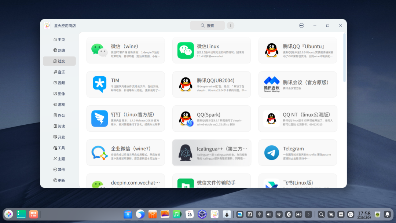Open the 企业微信（wine7） app card
The image size is (396, 223).
[125, 153]
